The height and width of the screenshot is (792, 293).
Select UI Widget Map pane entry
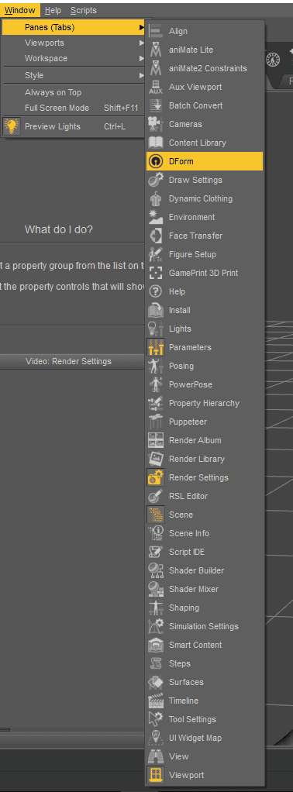205,738
